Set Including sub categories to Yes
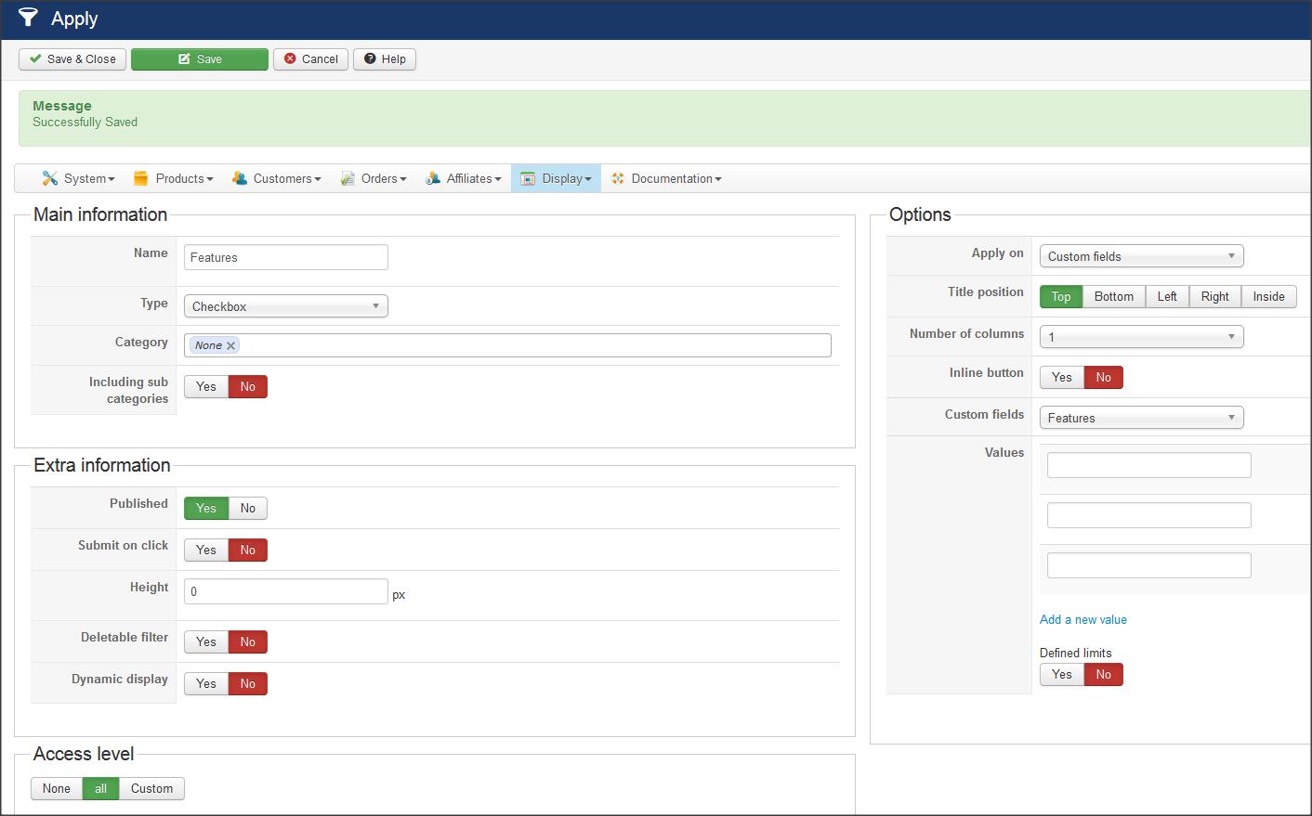 (206, 387)
